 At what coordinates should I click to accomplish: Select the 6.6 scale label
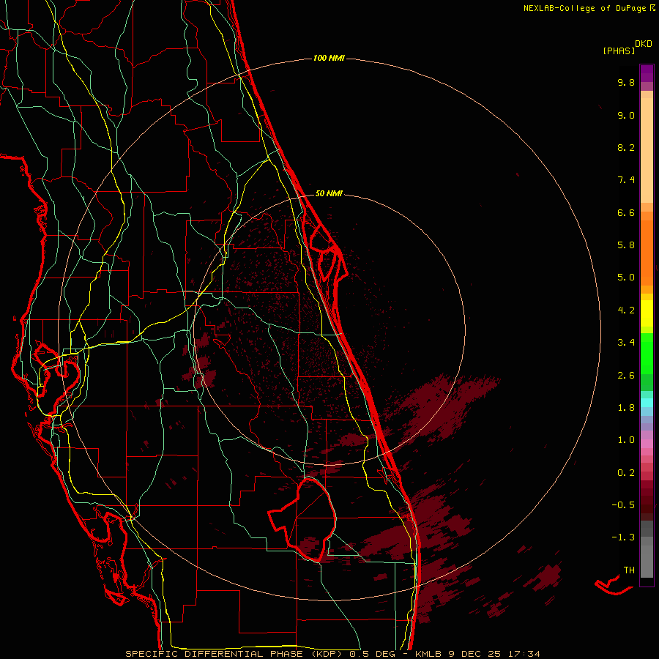tap(626, 212)
